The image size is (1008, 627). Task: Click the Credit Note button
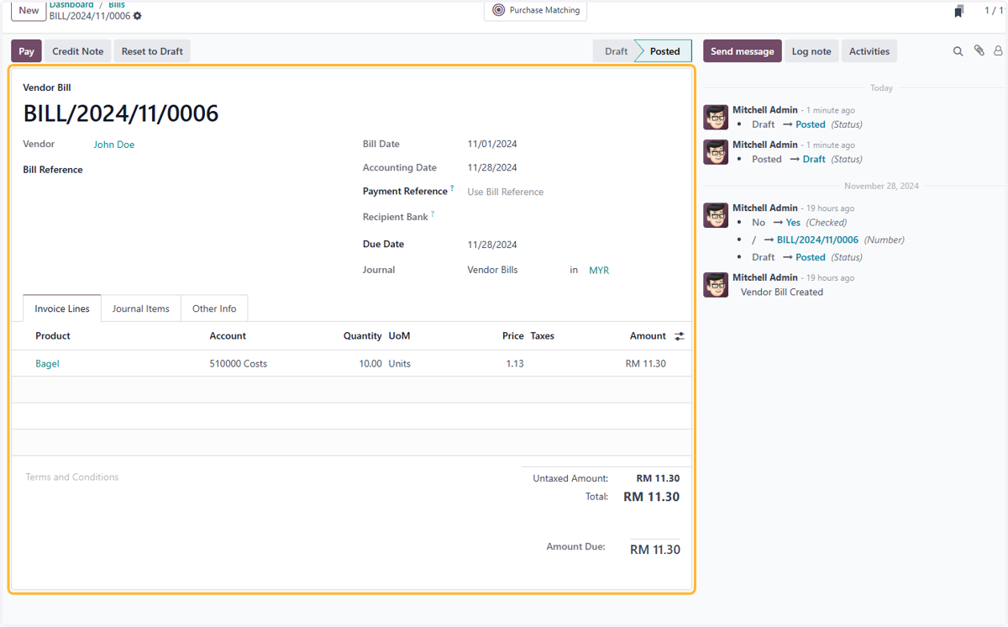coord(78,51)
